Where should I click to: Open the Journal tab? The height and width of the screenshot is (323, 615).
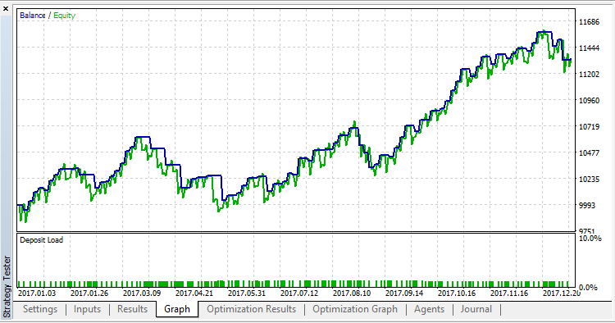[476, 309]
